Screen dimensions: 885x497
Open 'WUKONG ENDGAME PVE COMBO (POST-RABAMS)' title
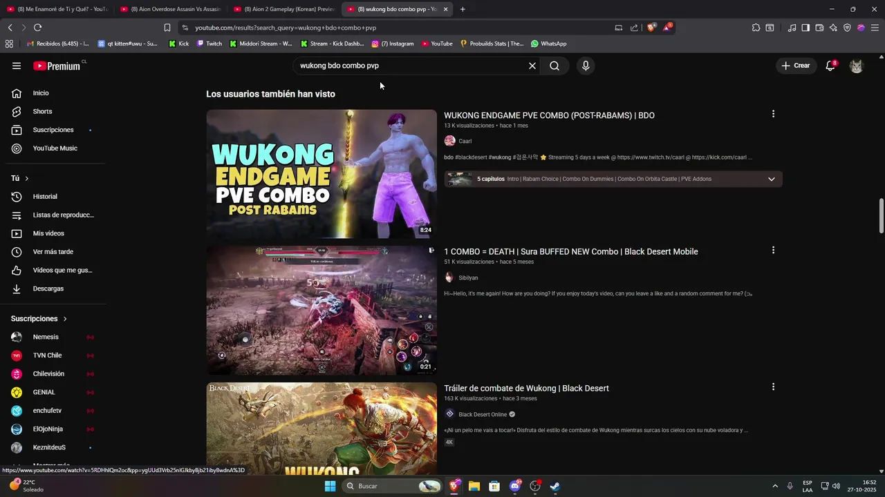tap(549, 115)
